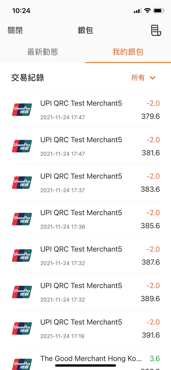Tap UnionPay logo of 17:36 transaction
The image size is (171, 370).
click(x=22, y=219)
